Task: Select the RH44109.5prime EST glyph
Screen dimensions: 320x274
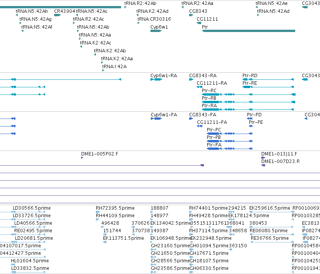Action: pyautogui.click(x=97, y=219)
